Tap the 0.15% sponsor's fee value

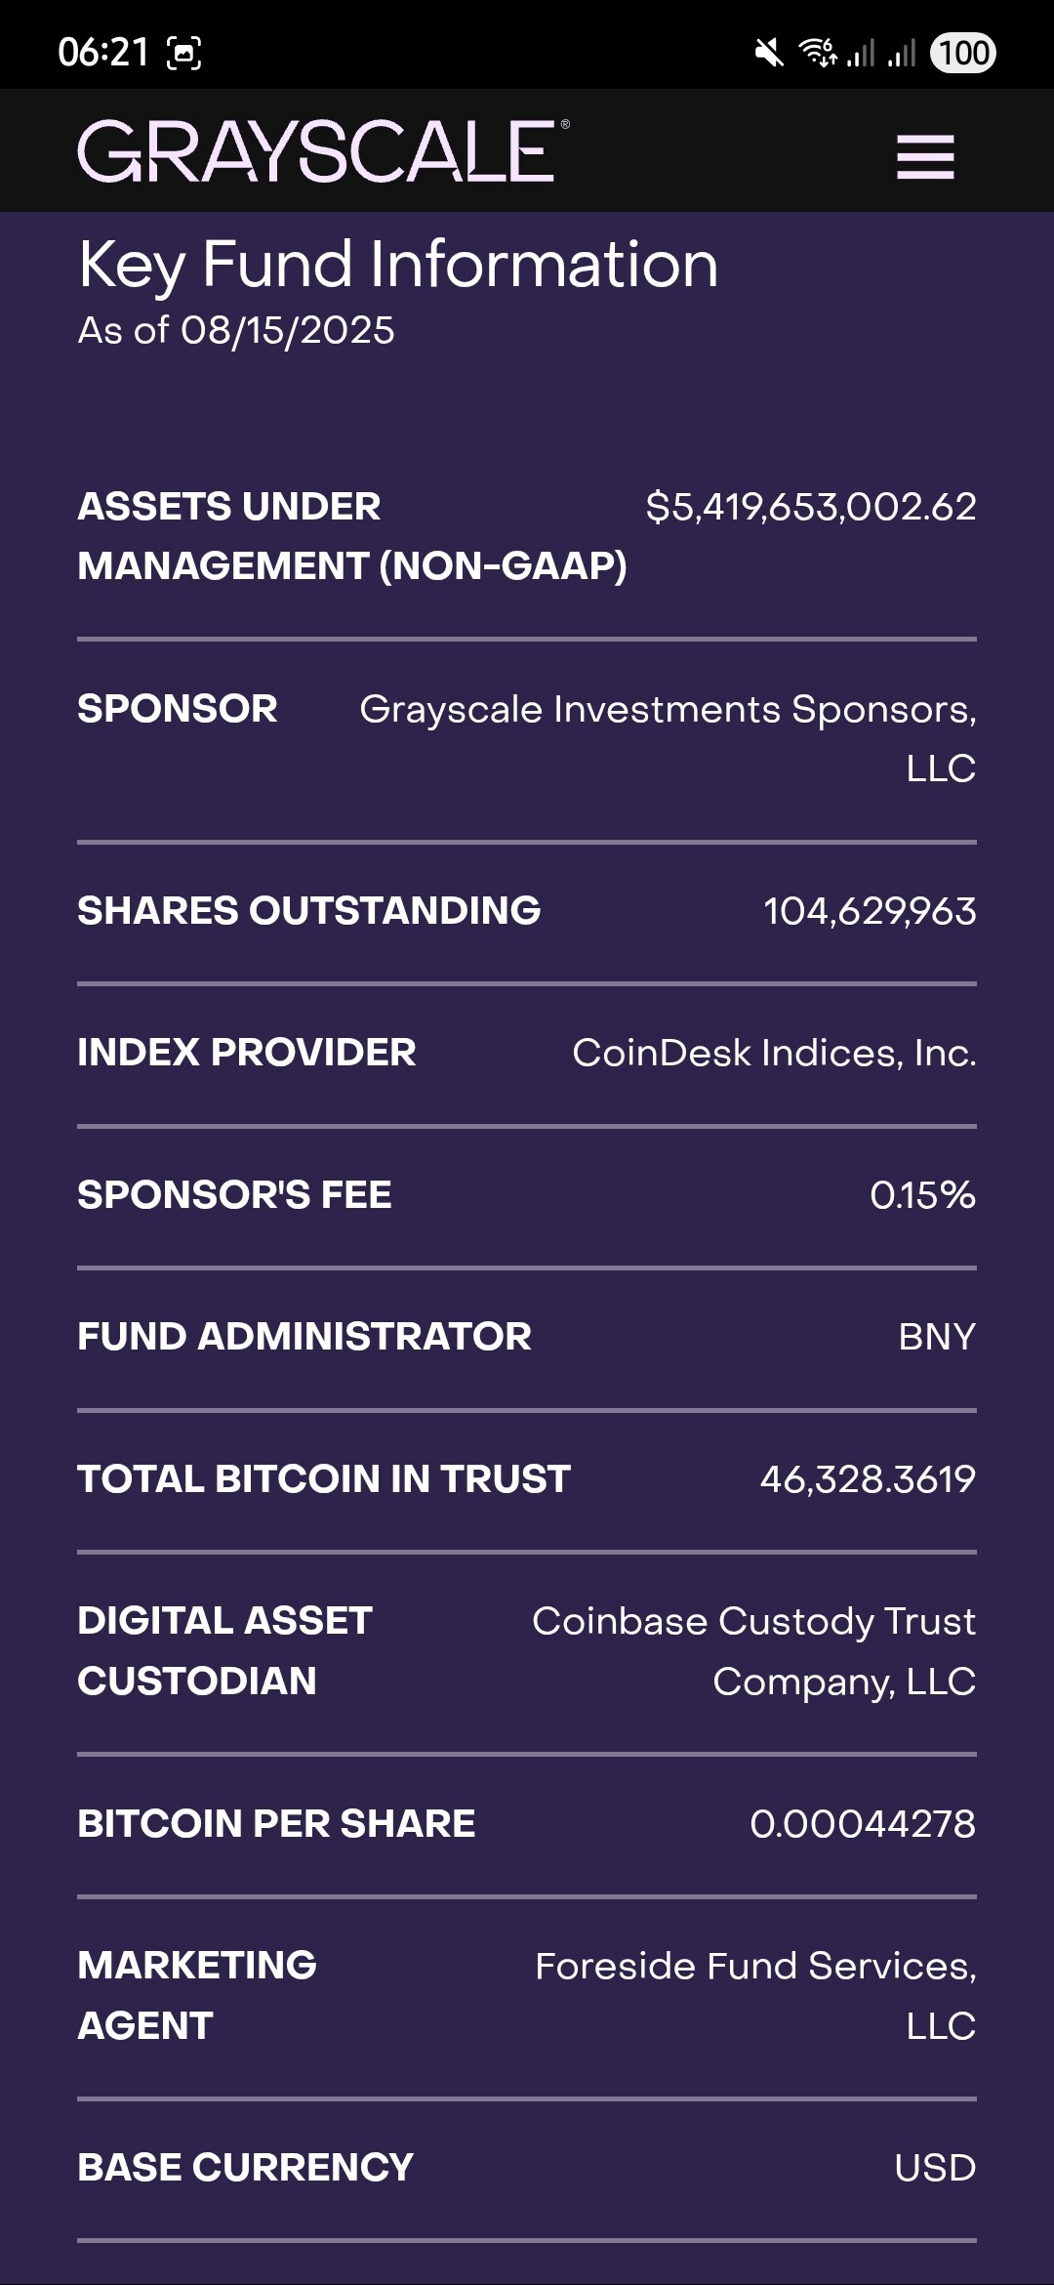tap(922, 1195)
